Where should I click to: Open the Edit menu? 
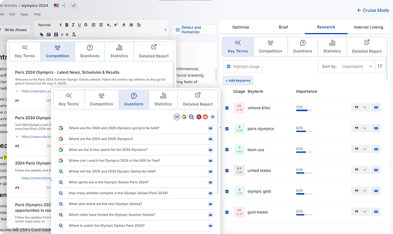tap(12, 14)
